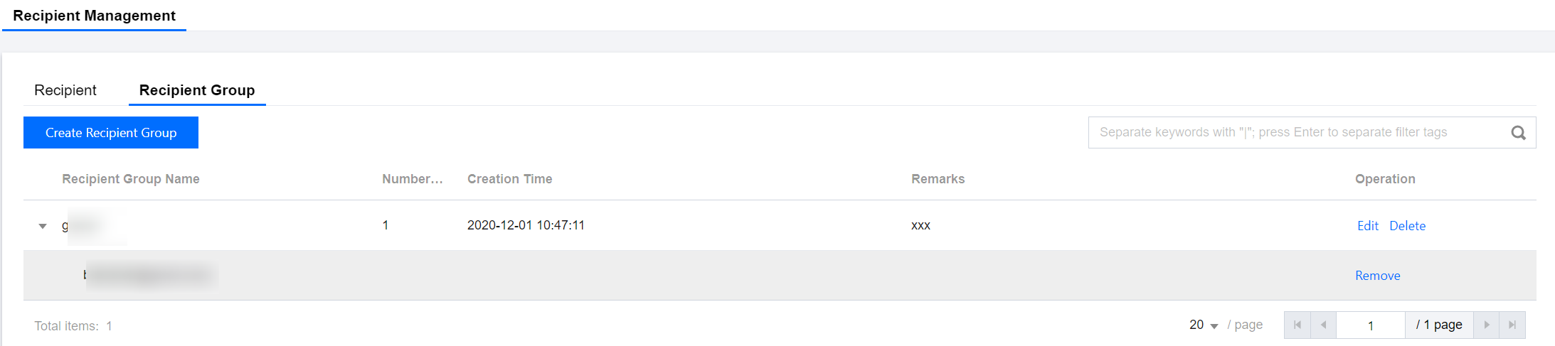Click the page number input box
Screen dimensions: 1555x346
pyautogui.click(x=1370, y=325)
